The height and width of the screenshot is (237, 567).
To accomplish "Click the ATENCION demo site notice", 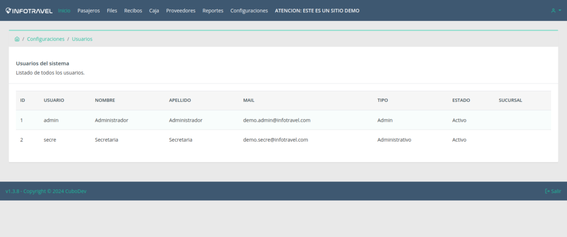I will point(317,11).
